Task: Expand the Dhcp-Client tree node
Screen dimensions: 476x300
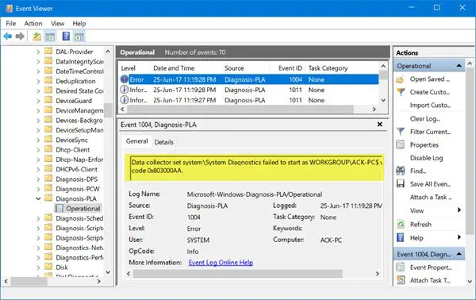Action: coord(38,150)
